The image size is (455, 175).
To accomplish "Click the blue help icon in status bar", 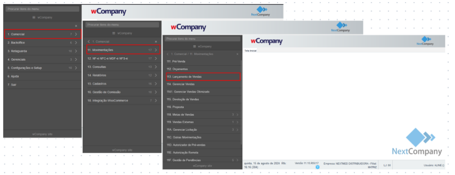I will click(x=317, y=167).
